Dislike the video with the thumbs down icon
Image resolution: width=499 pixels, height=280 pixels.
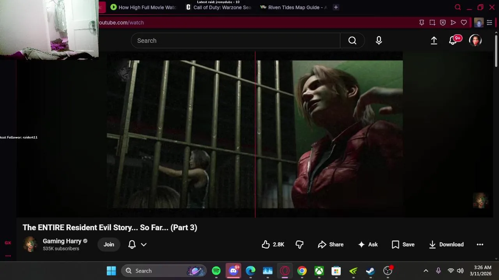pyautogui.click(x=299, y=245)
